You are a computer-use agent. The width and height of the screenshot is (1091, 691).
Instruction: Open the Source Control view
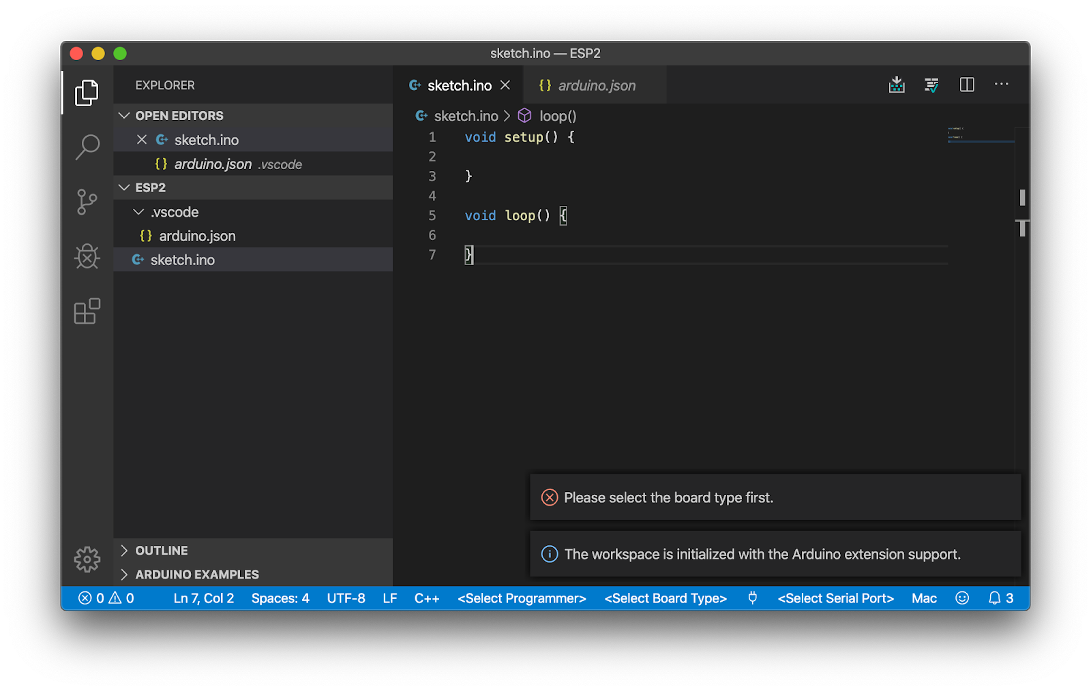tap(87, 202)
